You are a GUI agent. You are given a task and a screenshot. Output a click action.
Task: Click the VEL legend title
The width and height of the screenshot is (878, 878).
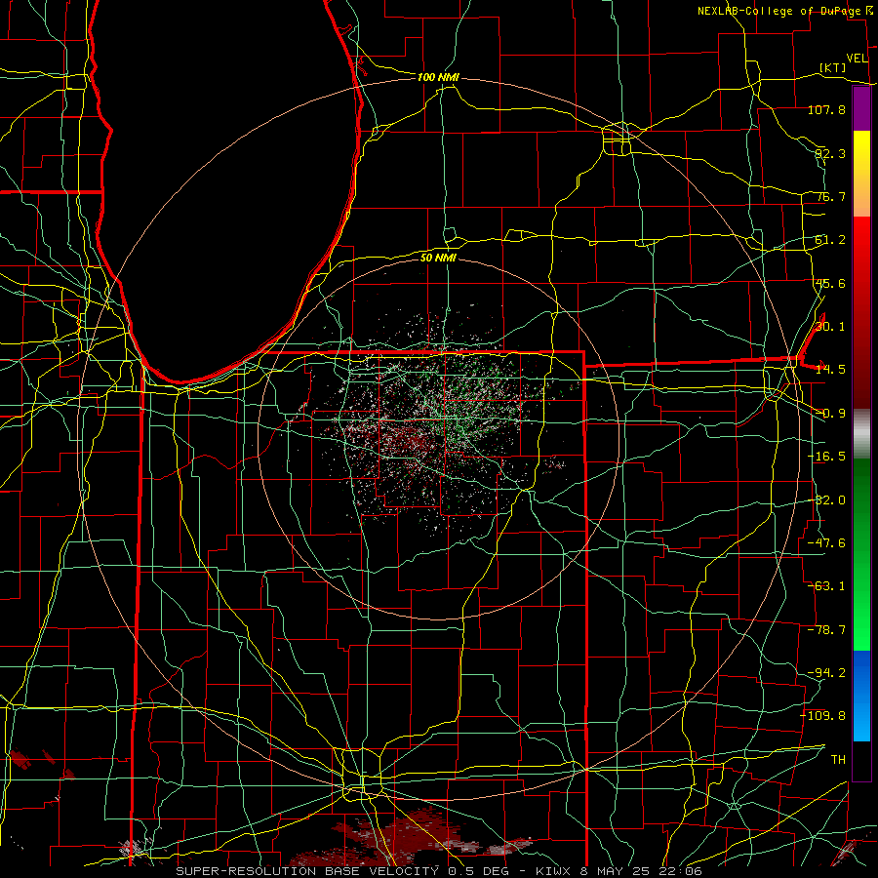(x=858, y=59)
